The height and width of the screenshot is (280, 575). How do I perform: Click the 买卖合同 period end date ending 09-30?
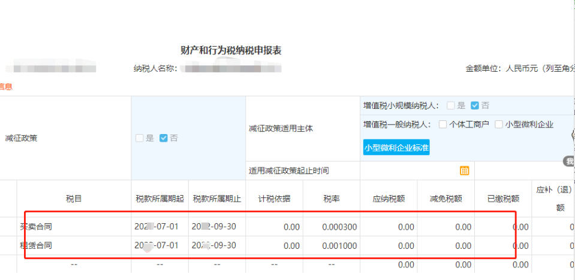coord(214,227)
